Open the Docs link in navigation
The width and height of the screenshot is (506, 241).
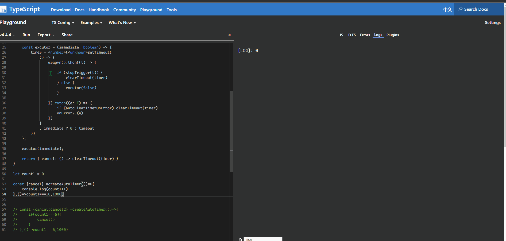pos(80,10)
